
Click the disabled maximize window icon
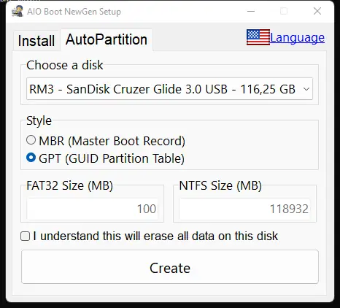click(284, 11)
